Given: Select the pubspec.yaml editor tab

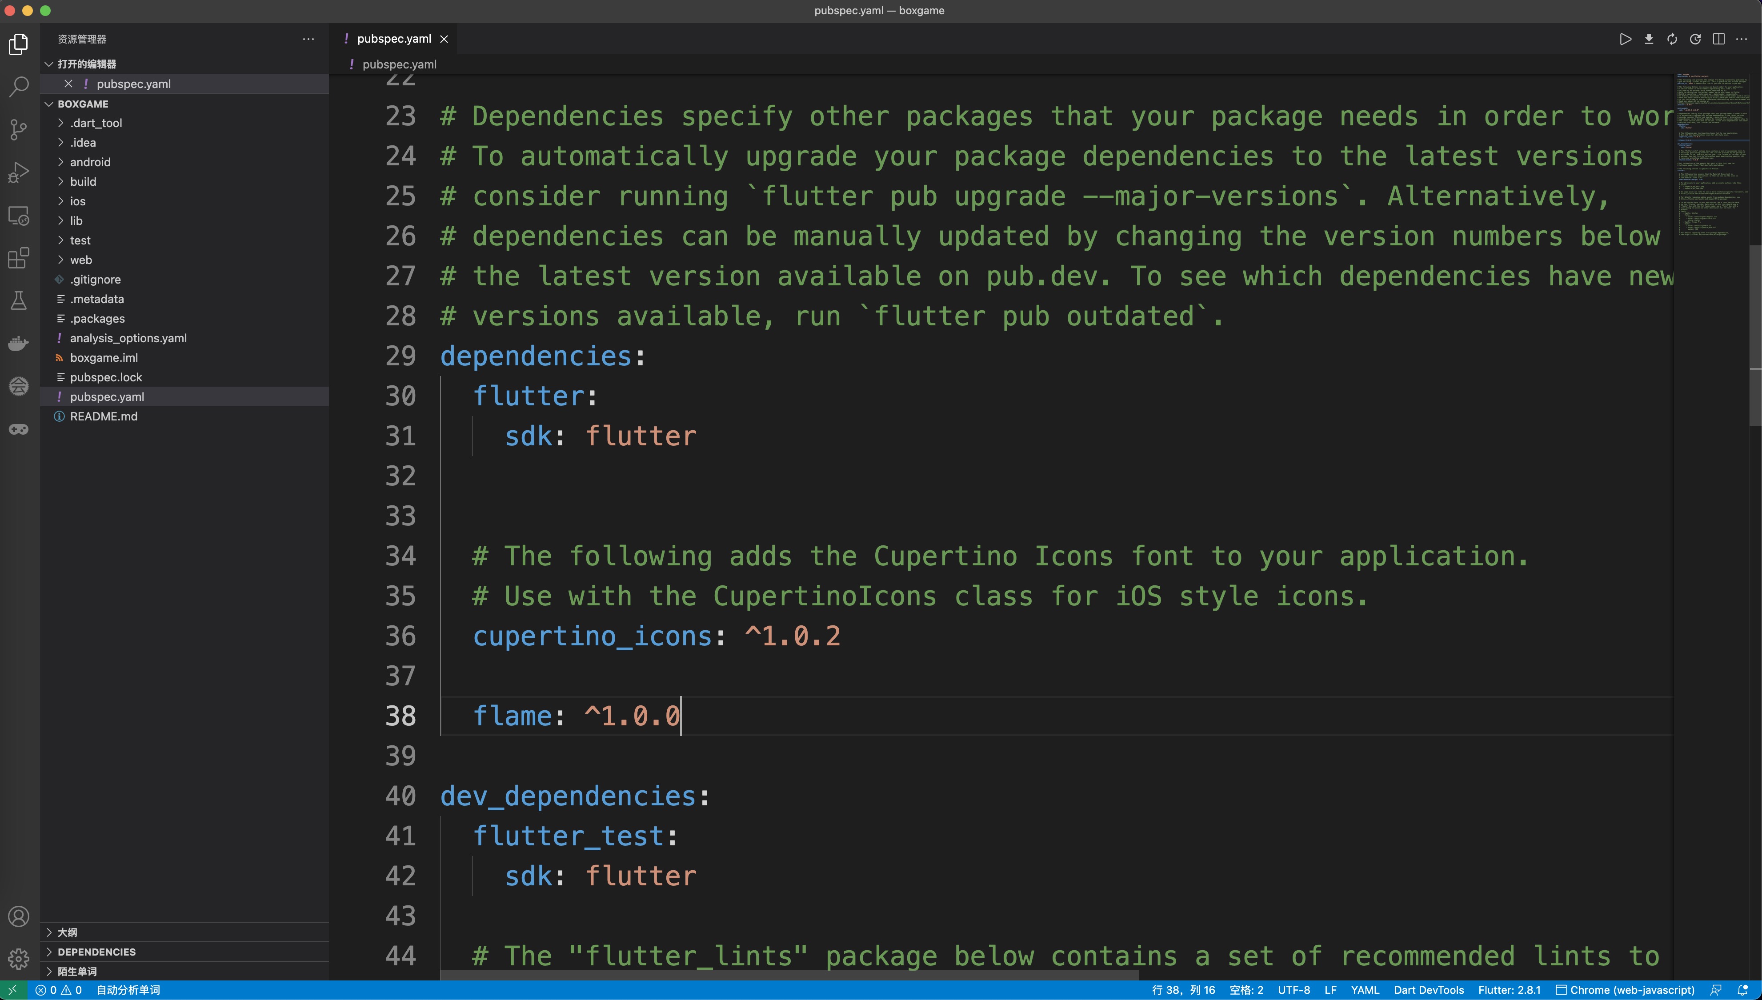Looking at the screenshot, I should click(x=393, y=39).
